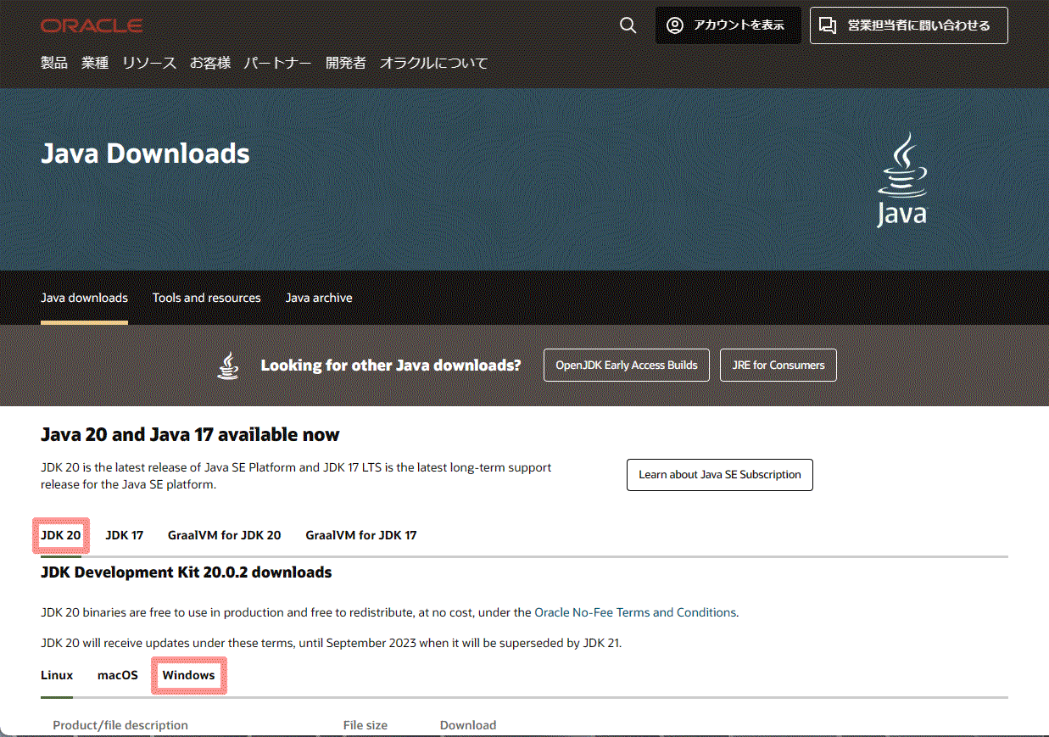Viewport: 1049px width, 737px height.
Task: Open the パートナー menu
Action: 278,63
